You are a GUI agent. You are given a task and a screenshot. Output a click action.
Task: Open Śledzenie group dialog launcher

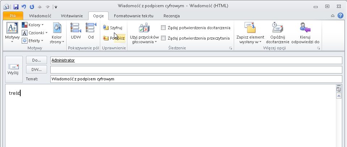pos(230,48)
